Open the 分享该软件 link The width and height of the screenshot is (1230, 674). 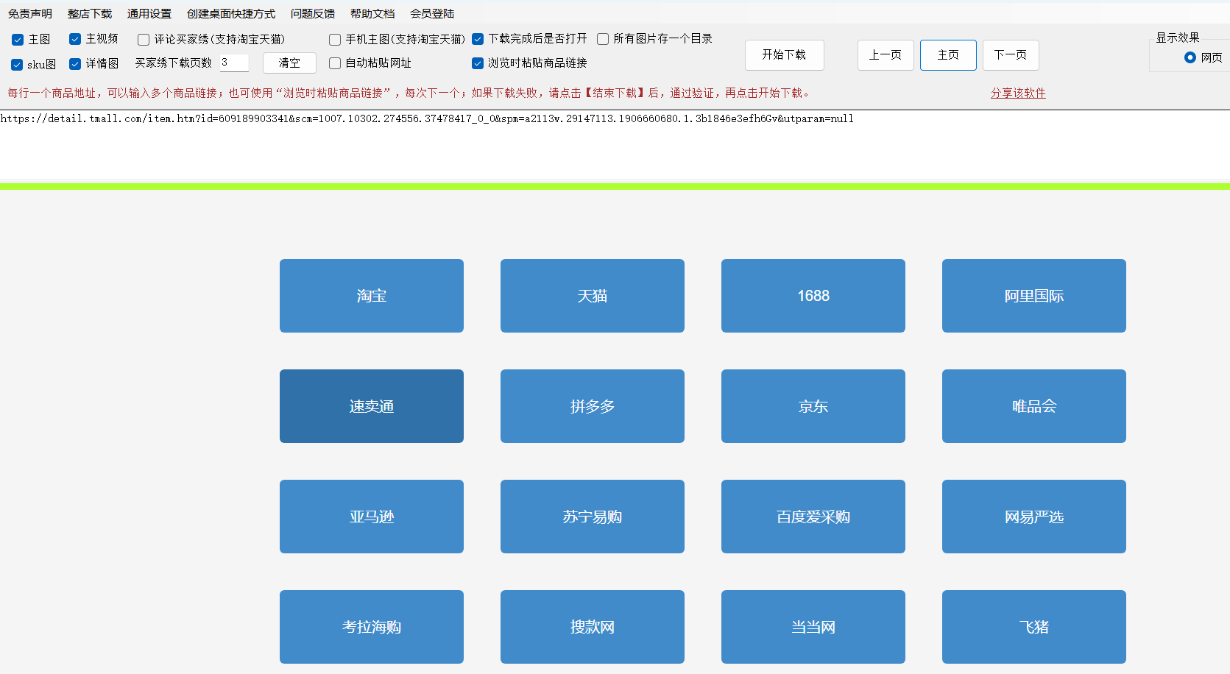(x=1018, y=93)
